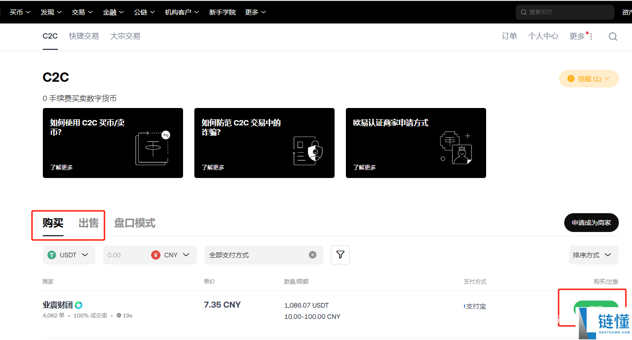Click the yellow alert exclamation icon
Screen dimensions: 632x340
(571, 79)
